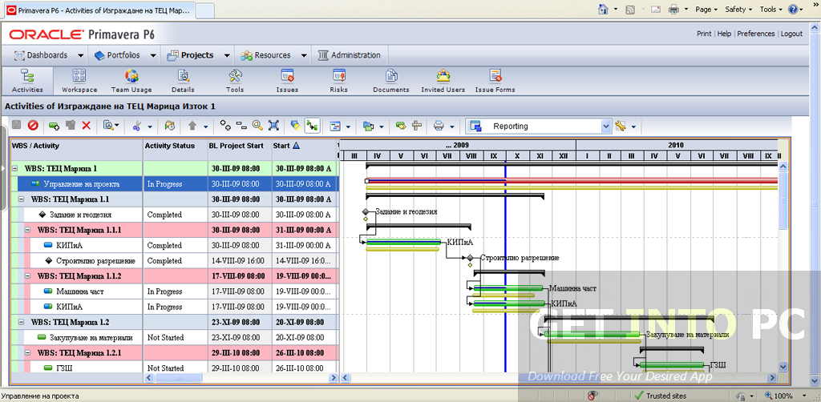
Task: Click the Logout link
Action: click(791, 34)
